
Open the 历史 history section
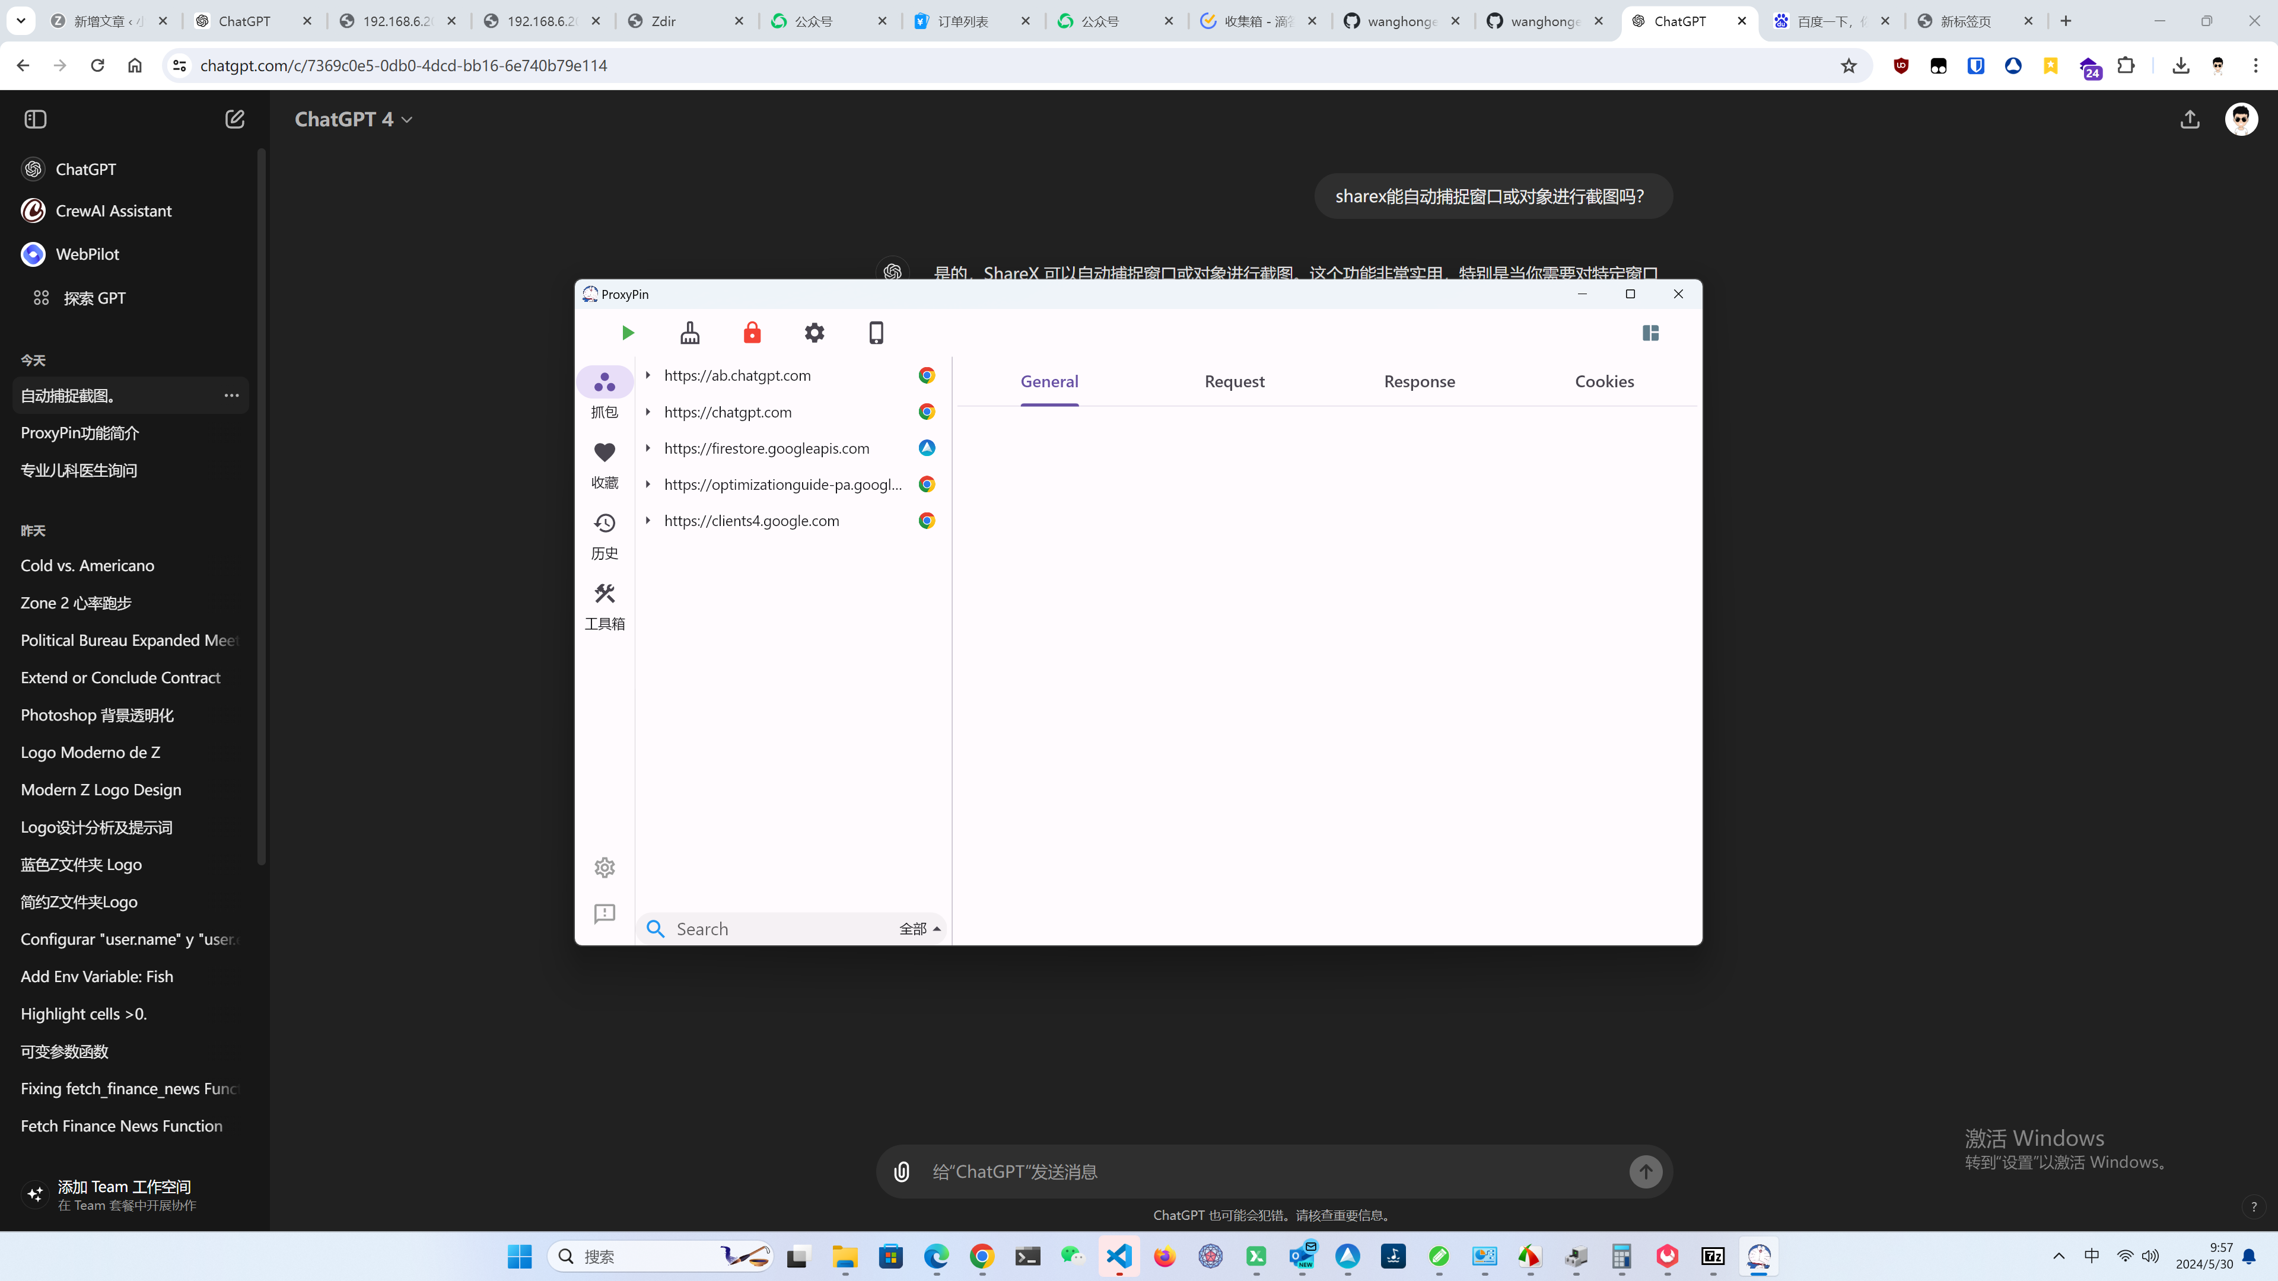pyautogui.click(x=605, y=536)
